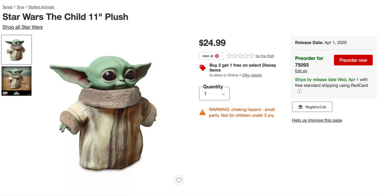Screen dimensions: 378x196
Task: Click the orange choking hazard warning icon
Action: click(203, 112)
